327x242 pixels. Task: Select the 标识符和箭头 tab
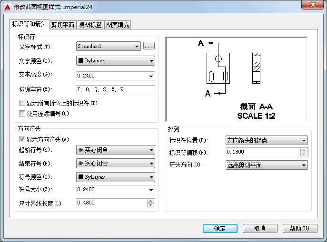(29, 24)
